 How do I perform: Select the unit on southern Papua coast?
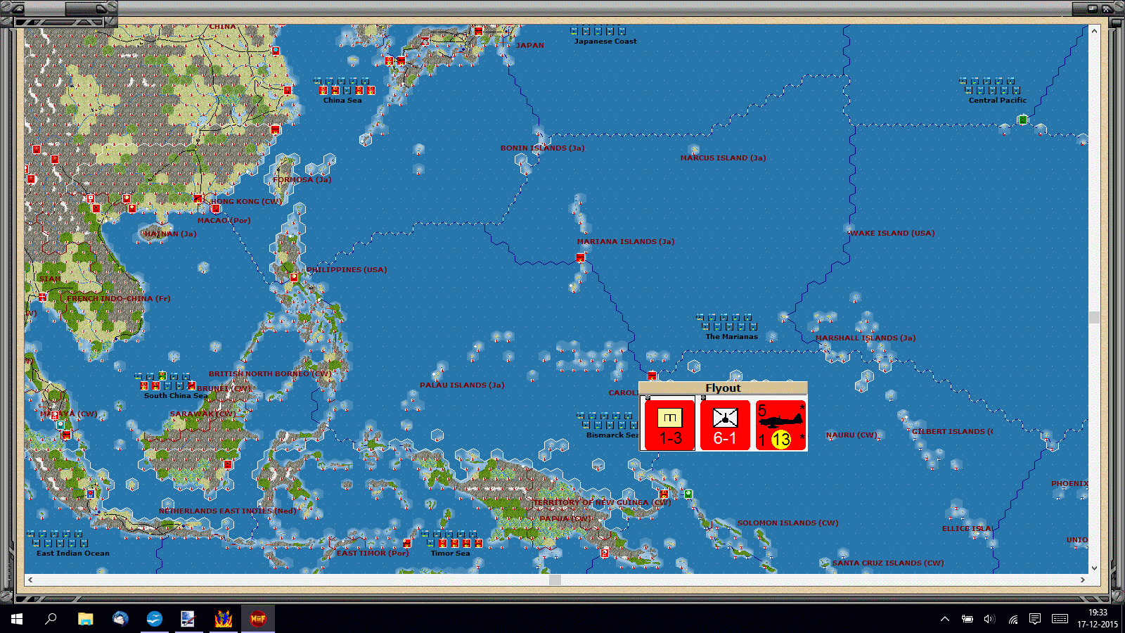(604, 554)
